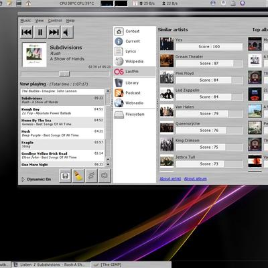Click the purple round icon in the top panel
268x268 pixels.
(x=243, y=3)
